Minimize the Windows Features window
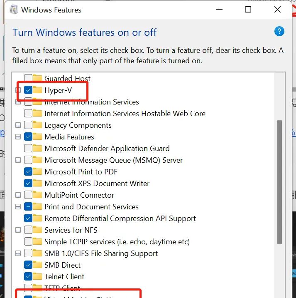 coord(219,9)
